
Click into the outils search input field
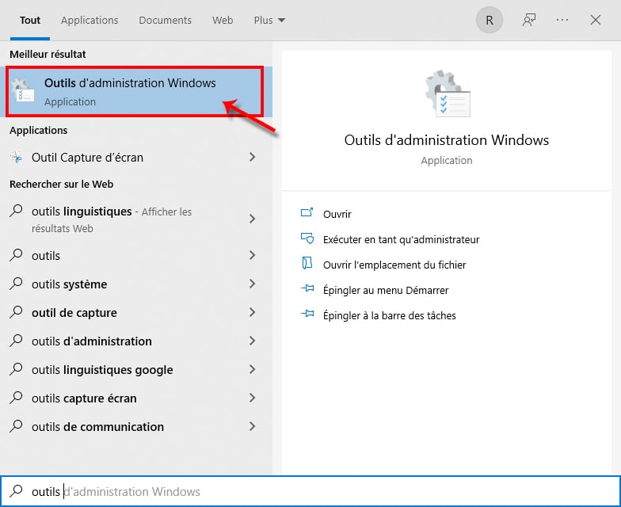pos(310,491)
